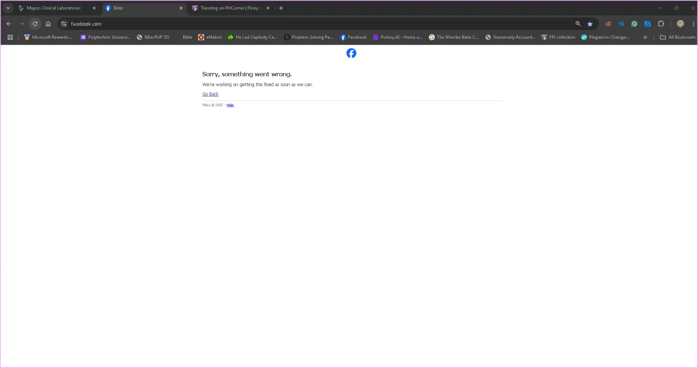The height and width of the screenshot is (368, 698).
Task: Open He Led Captivity bookmark
Action: [252, 37]
